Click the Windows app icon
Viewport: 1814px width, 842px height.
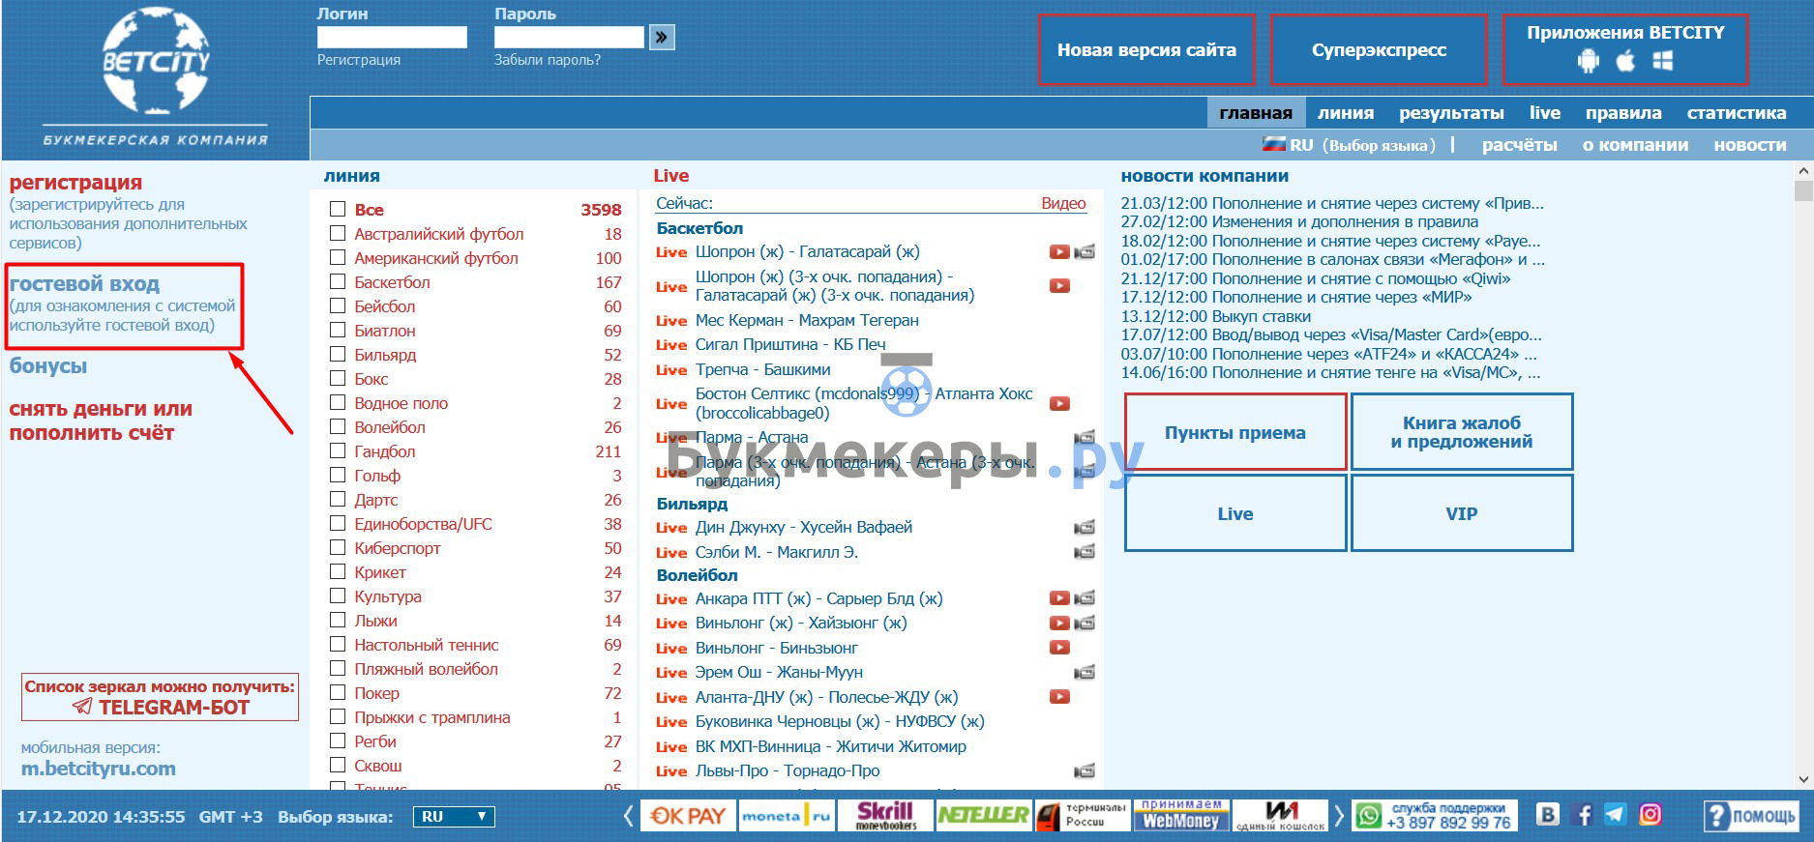tap(1662, 62)
